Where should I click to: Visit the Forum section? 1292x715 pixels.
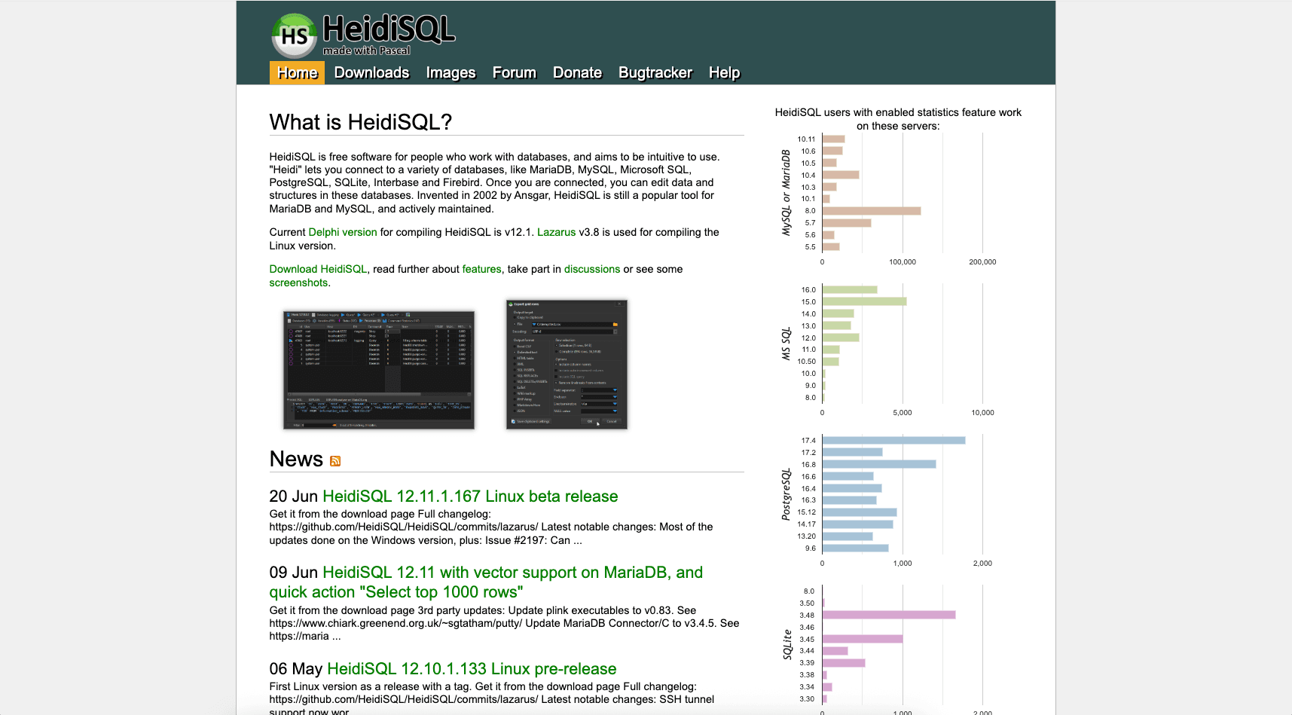click(x=514, y=73)
